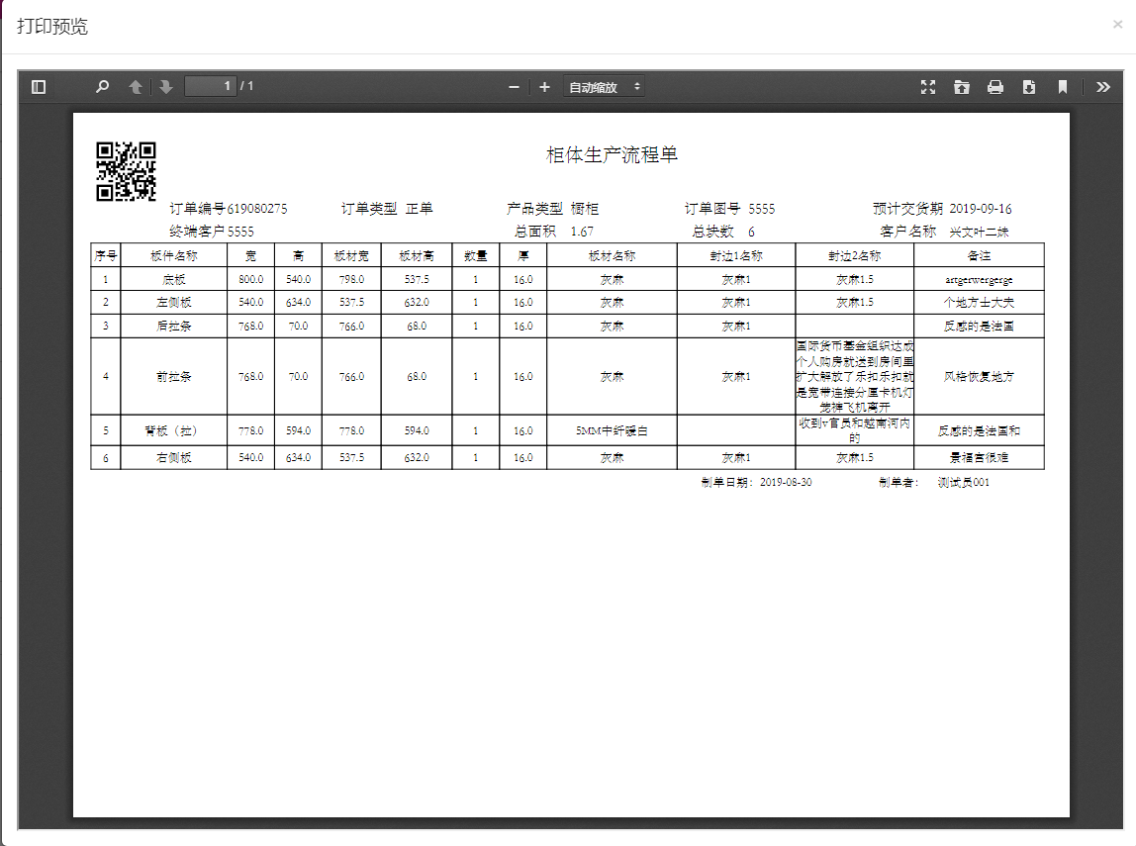The image size is (1136, 846).
Task: Click the 订单编号 619080275 text
Action: click(228, 208)
